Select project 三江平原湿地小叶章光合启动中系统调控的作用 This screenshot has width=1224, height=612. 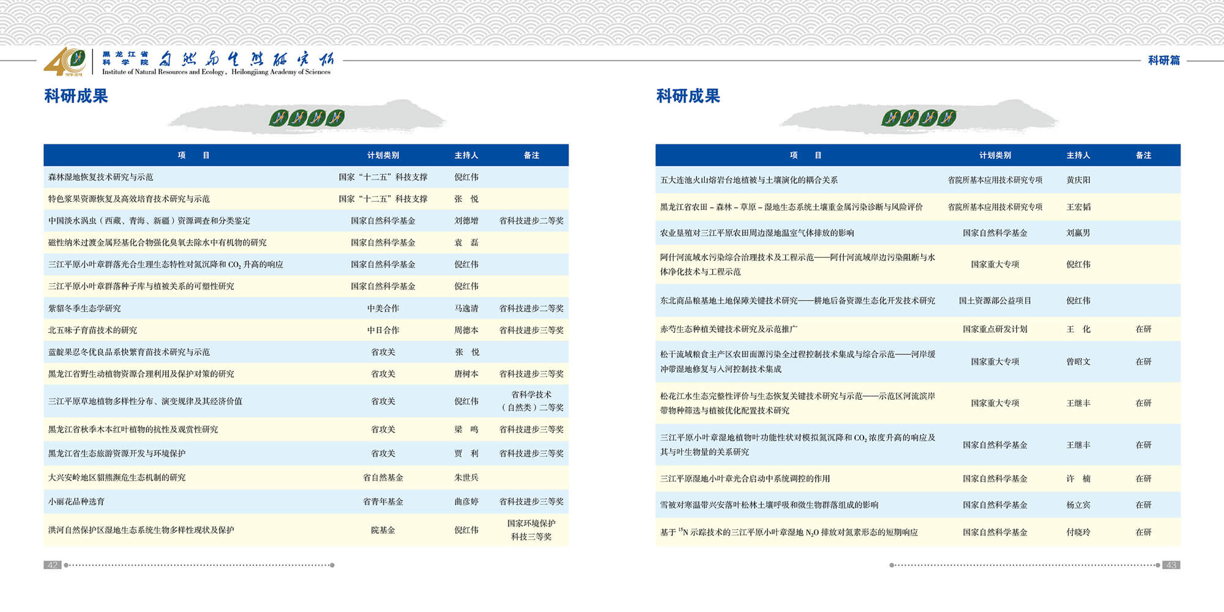tap(745, 479)
